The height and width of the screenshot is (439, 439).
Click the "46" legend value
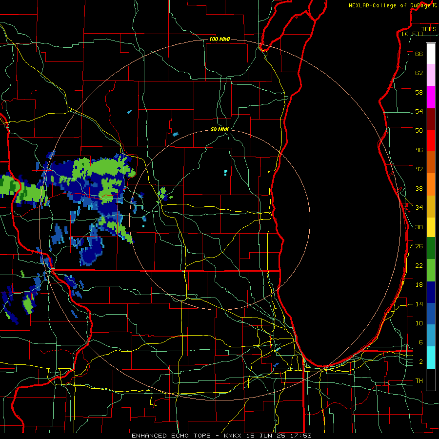click(x=419, y=150)
